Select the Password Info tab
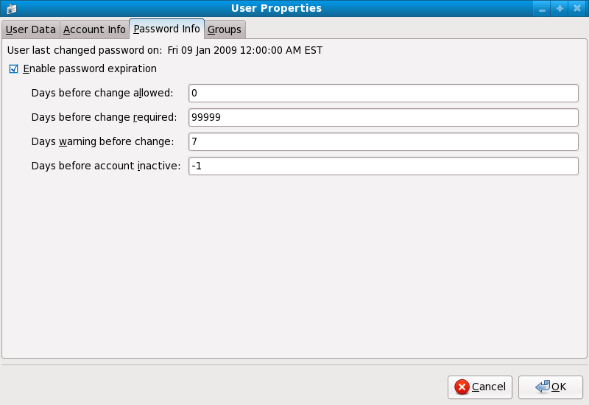Viewport: 589px width, 405px height. (x=166, y=29)
